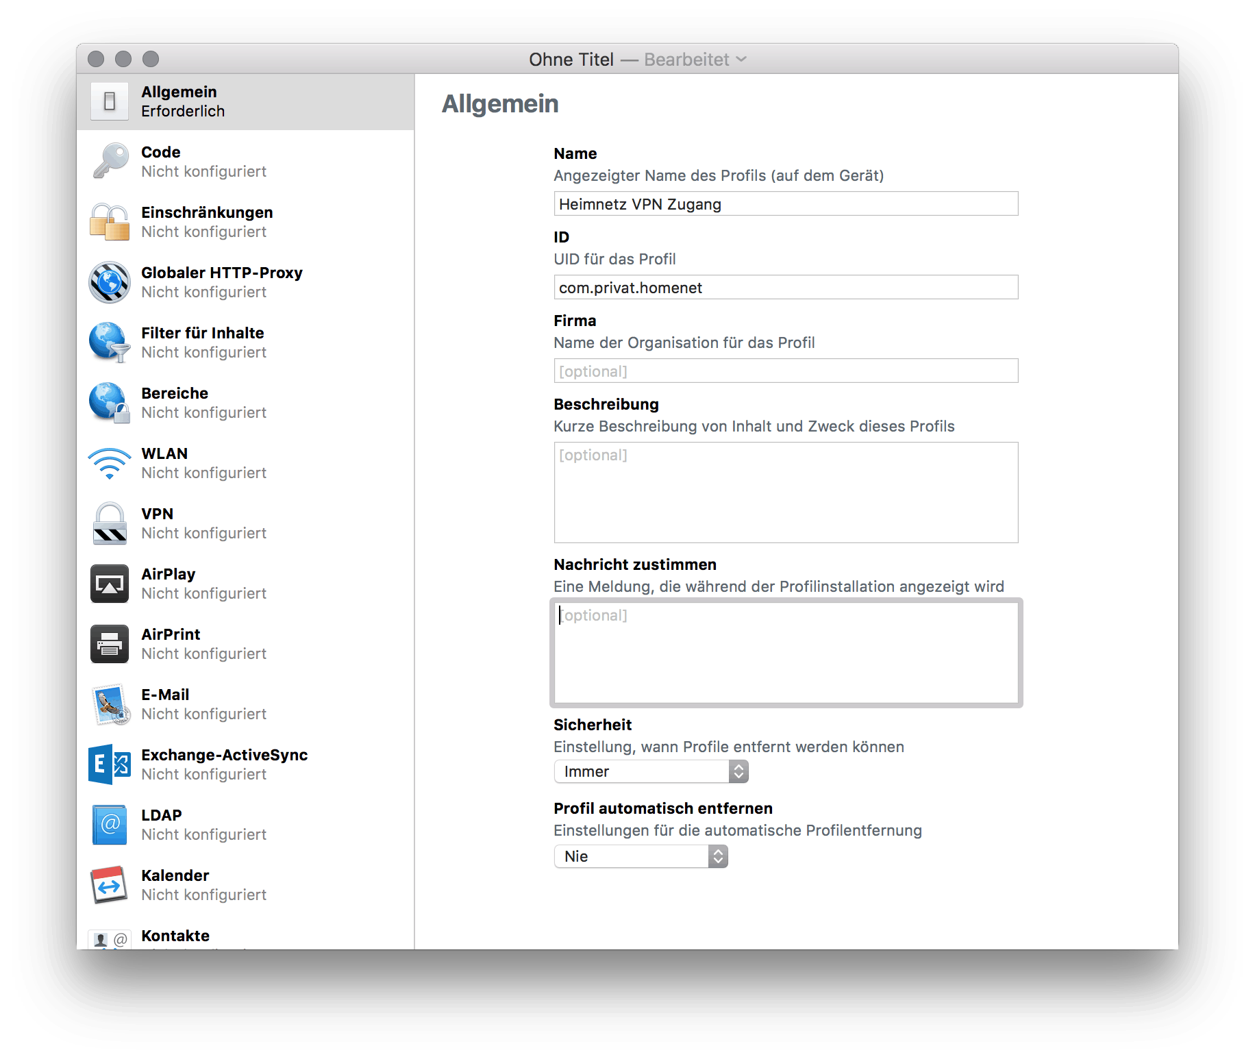Click the Code key icon
Viewport: 1255px width, 1059px height.
click(110, 162)
